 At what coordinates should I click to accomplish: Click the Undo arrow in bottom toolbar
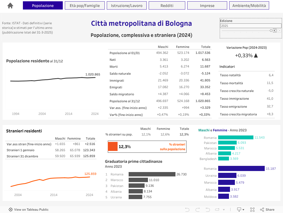(187, 210)
